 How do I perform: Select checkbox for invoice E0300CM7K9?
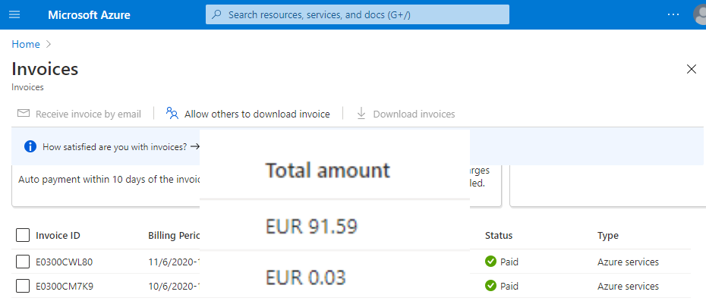click(x=23, y=286)
